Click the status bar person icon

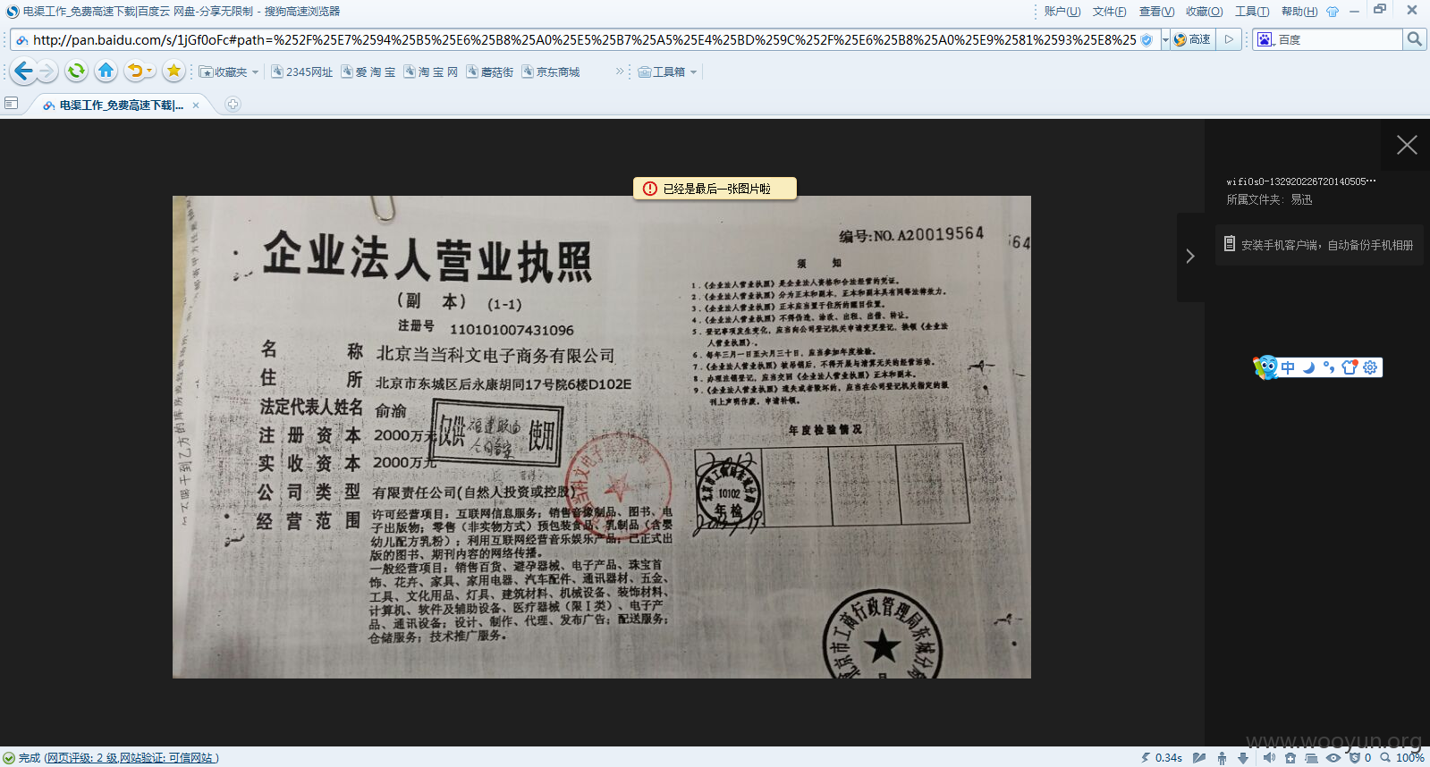tap(1222, 758)
